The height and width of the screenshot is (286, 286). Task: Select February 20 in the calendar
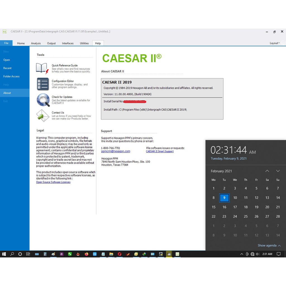coord(267,207)
